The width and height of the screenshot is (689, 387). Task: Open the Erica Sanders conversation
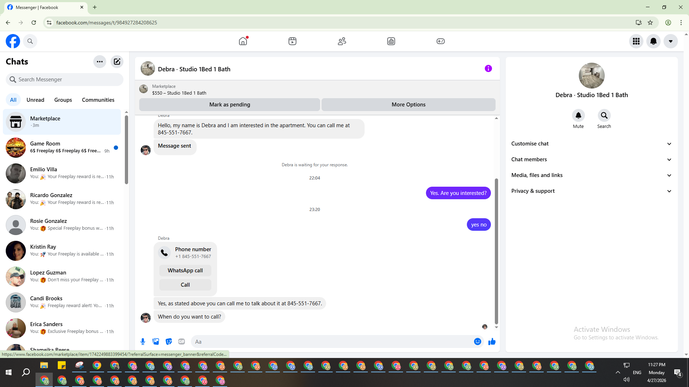(62, 328)
